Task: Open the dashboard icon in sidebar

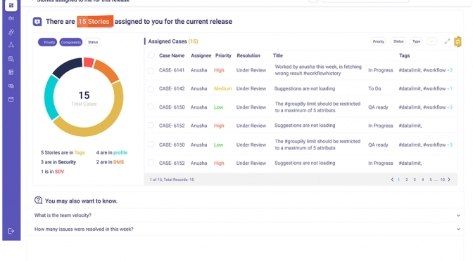Action: pos(11,6)
